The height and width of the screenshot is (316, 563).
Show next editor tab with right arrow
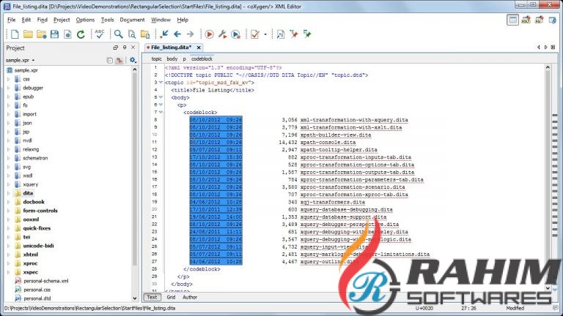(x=545, y=48)
